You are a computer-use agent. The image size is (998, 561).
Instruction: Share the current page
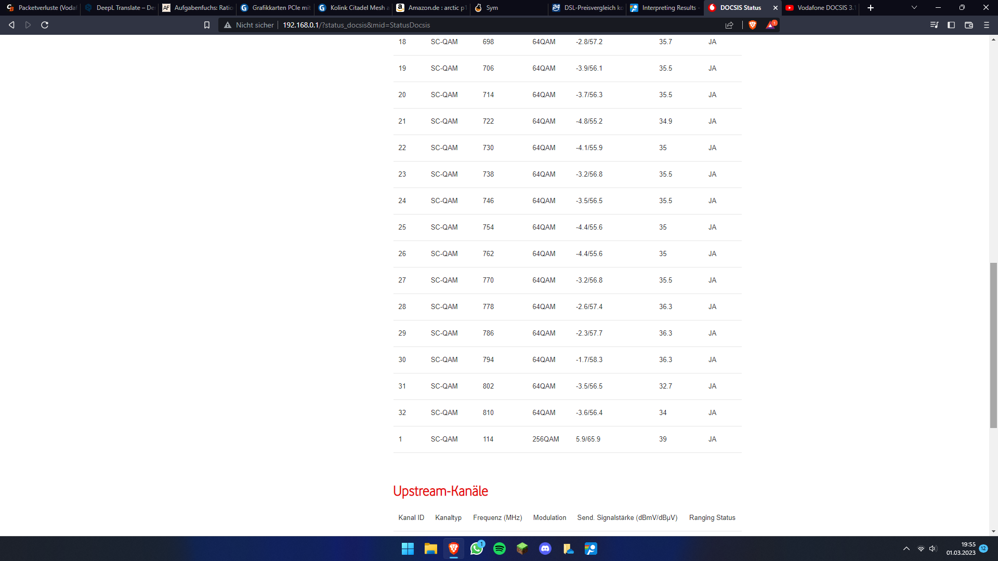tap(730, 24)
